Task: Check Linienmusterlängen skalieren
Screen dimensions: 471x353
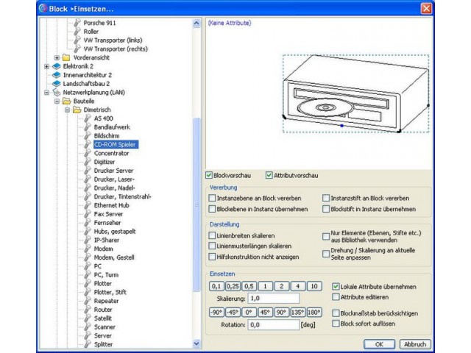Action: point(212,246)
